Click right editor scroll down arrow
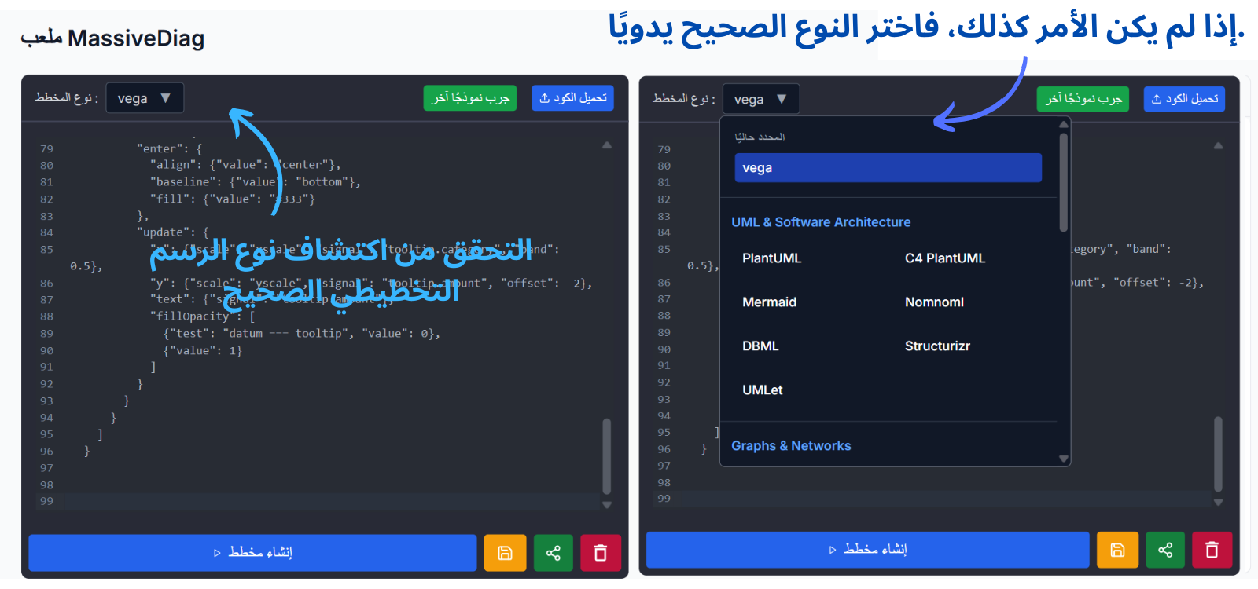 coord(1218,503)
